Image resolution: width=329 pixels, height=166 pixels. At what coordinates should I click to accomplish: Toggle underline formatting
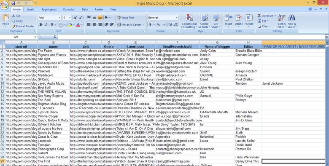(x=51, y=25)
